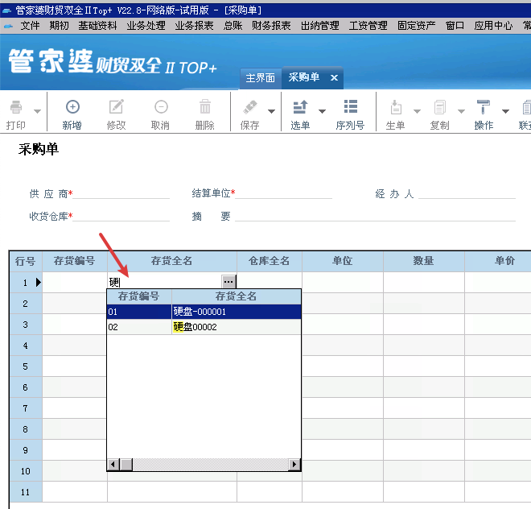Image resolution: width=531 pixels, height=509 pixels.
Task: Open the dropdown arrow next to 打印
Action: pos(38,111)
